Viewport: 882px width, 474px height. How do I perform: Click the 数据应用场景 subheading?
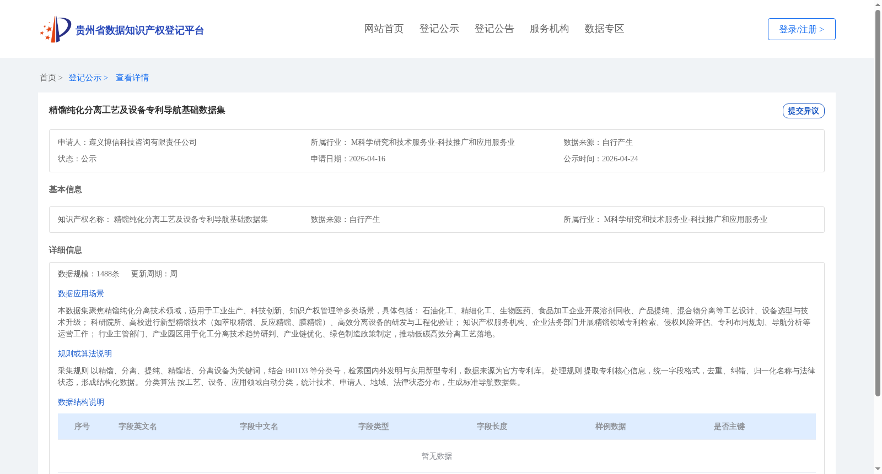click(x=81, y=293)
